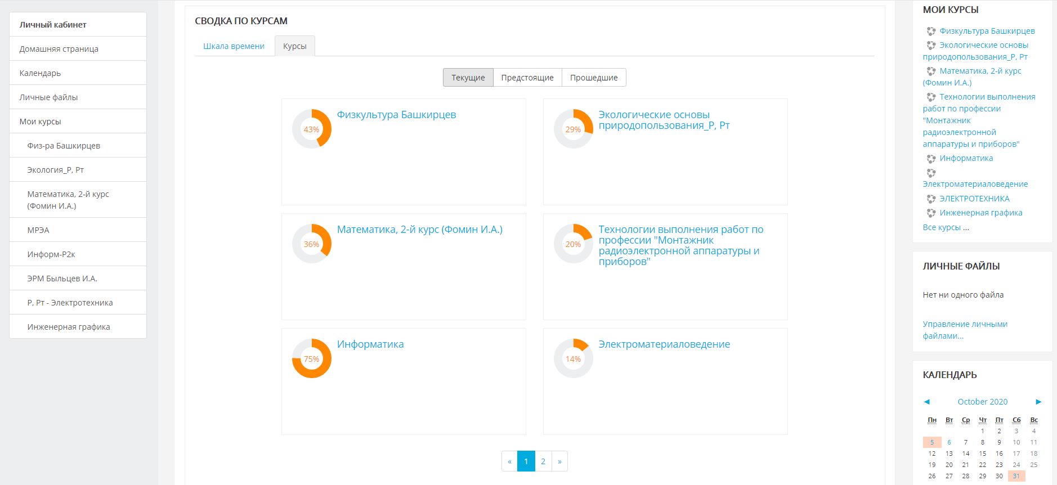Open Экологические основы природопользования course card title
This screenshot has width=1057, height=485.
click(x=664, y=120)
